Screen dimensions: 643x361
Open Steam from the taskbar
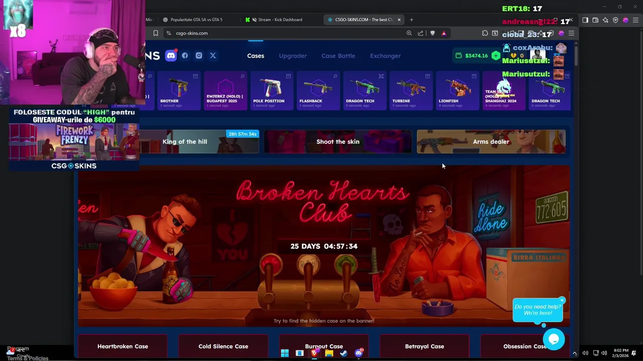[x=344, y=353]
